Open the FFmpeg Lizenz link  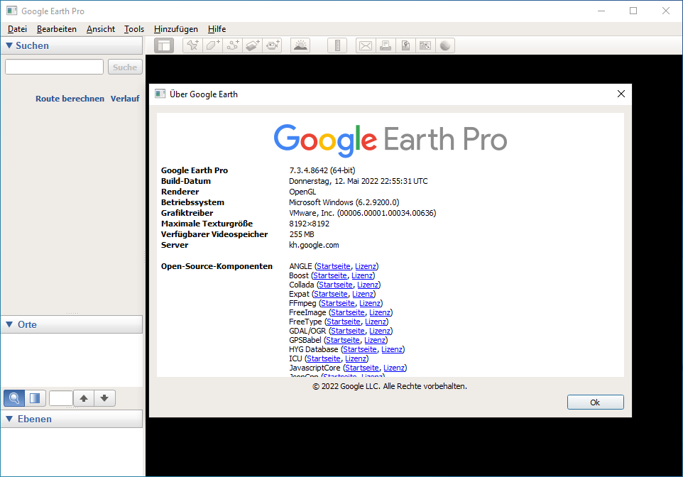(370, 303)
